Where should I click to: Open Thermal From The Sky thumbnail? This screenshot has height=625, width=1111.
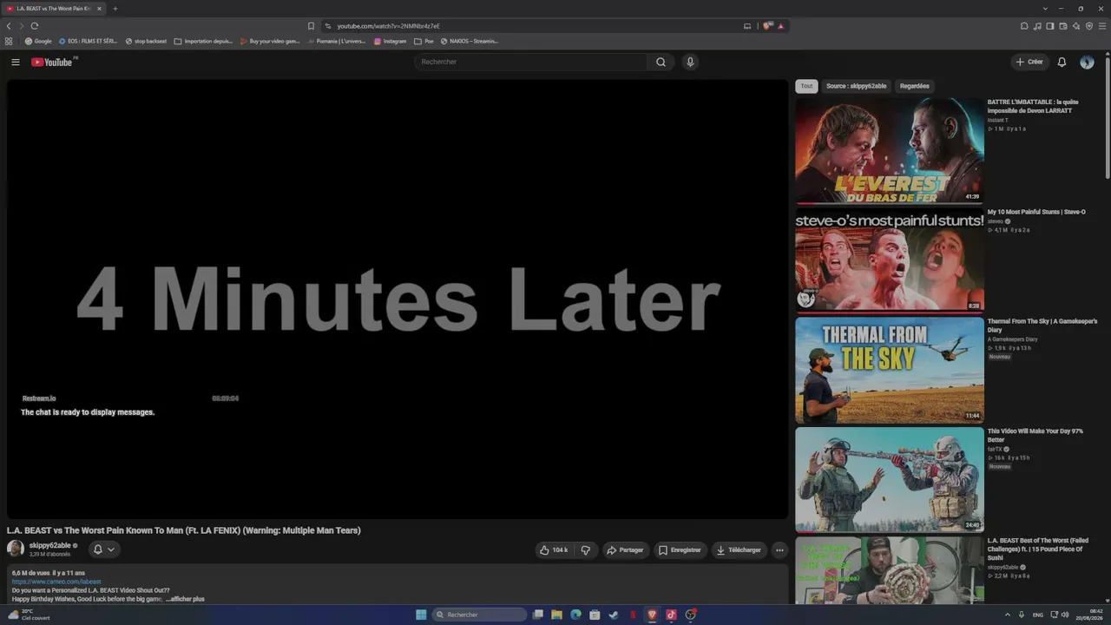tap(890, 370)
